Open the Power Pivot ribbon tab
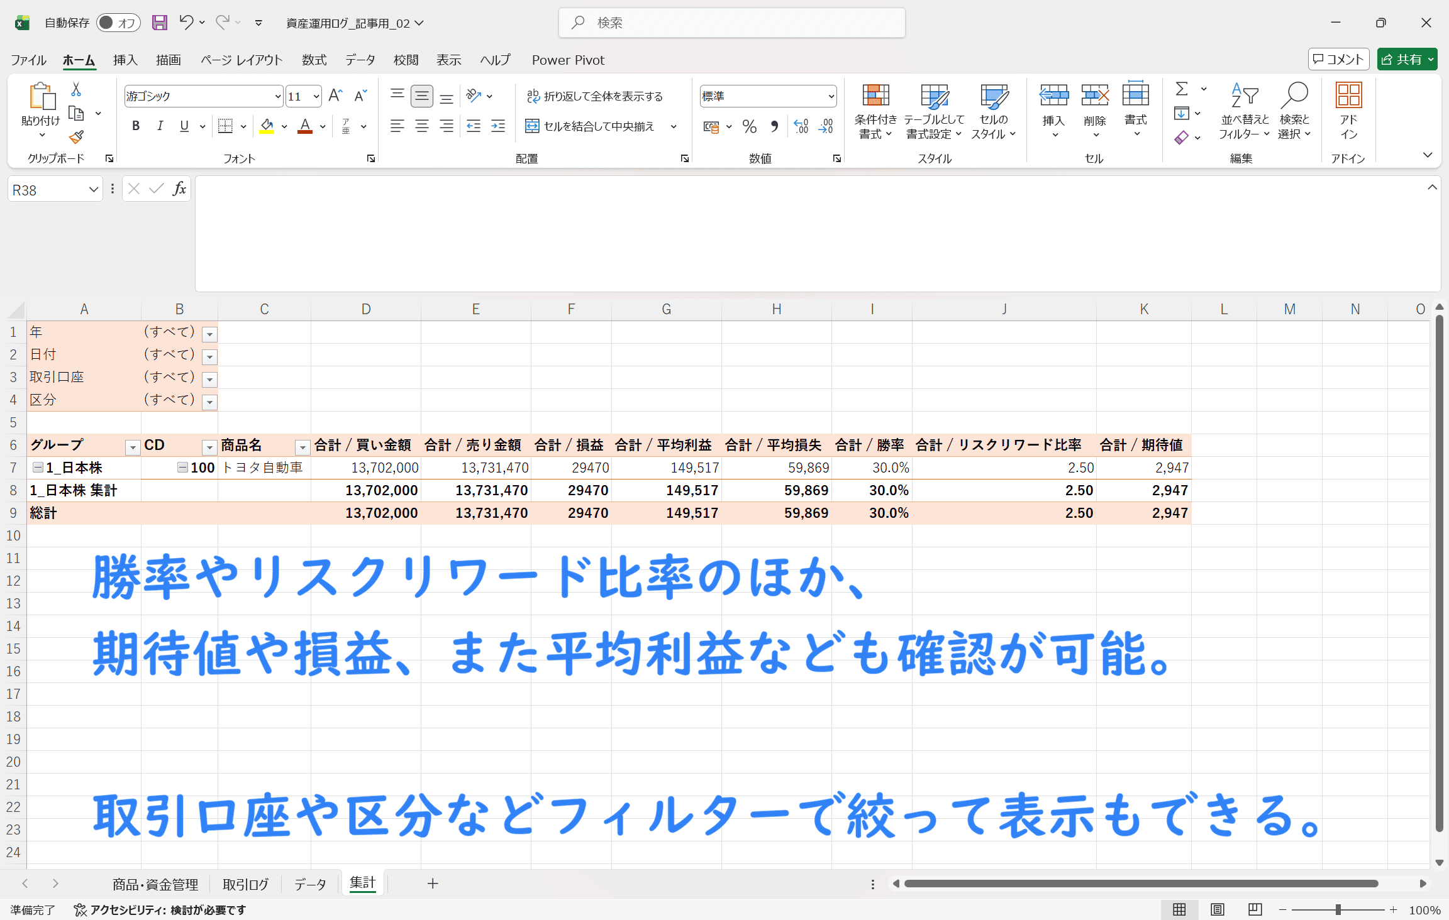The width and height of the screenshot is (1449, 920). pos(567,60)
